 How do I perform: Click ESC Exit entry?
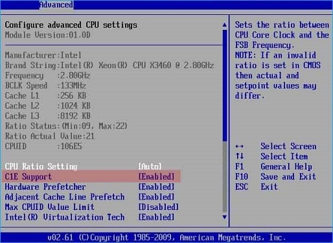(257, 187)
